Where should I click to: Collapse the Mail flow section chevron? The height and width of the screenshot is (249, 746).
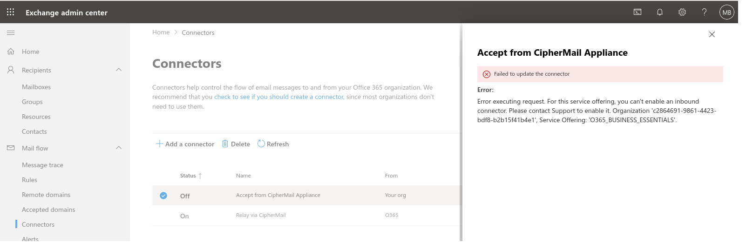119,148
